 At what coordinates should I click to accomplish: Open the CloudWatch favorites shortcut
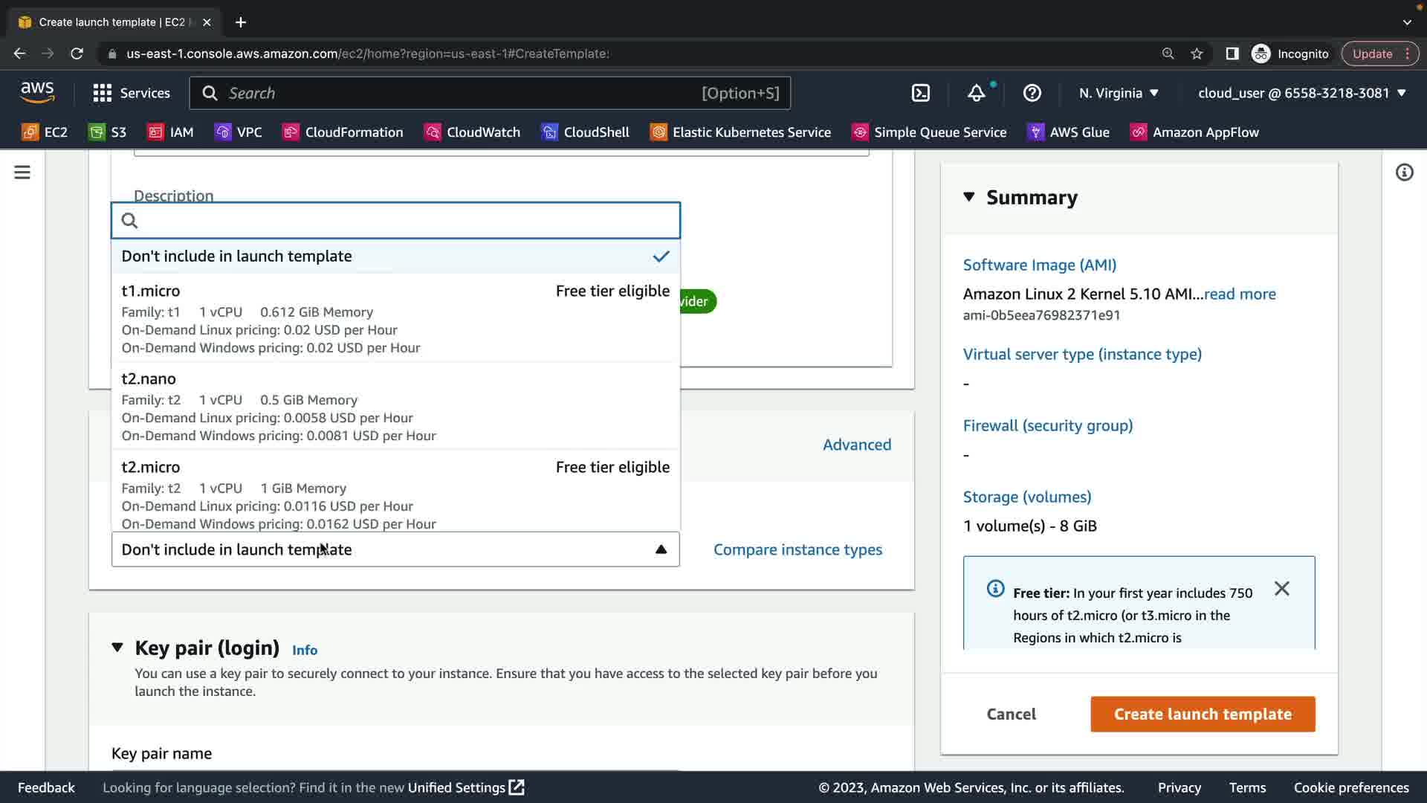472,132
